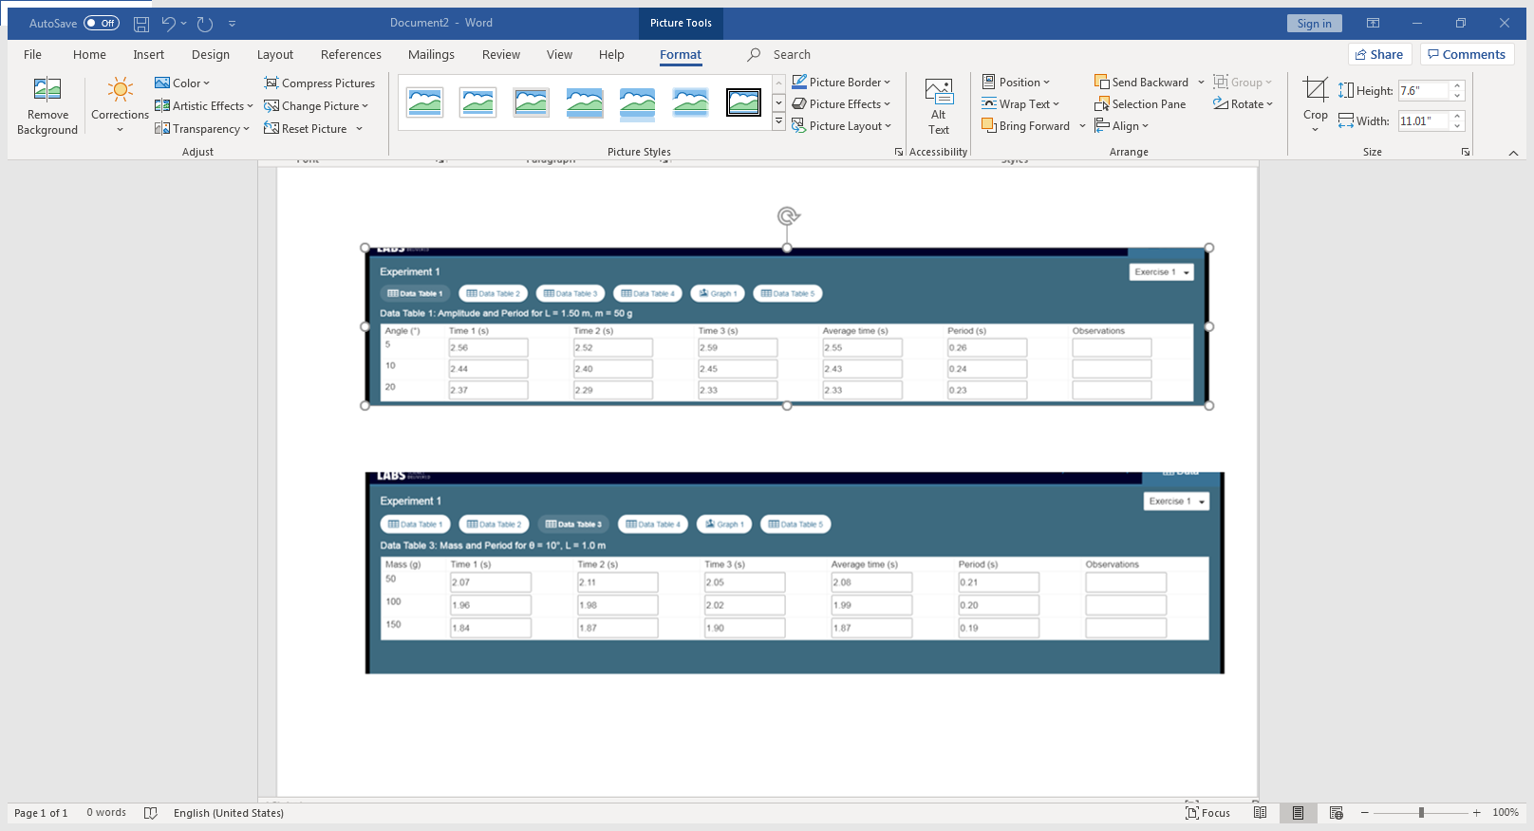Click zoom in plus button
Screen dimensions: 1534x831
[1477, 813]
